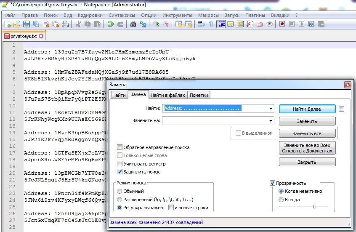The width and height of the screenshot is (356, 232).
Task: Select 'Обычный' search mode
Action: (120, 191)
